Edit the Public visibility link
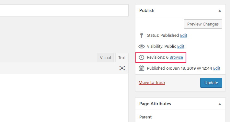The image size is (230, 122). (x=181, y=46)
